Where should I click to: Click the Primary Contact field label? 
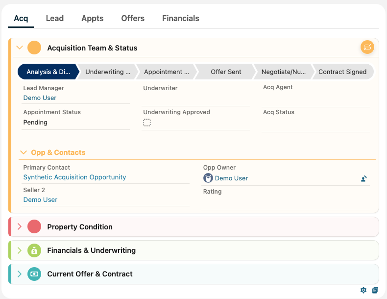[x=47, y=168]
